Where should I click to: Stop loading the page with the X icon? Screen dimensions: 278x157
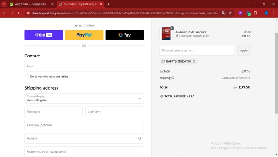[19, 13]
